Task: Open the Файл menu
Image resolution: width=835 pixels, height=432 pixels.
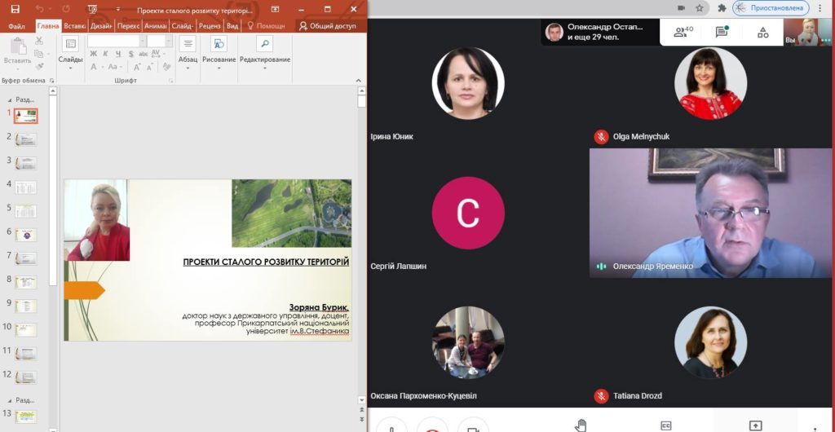Action: click(16, 26)
